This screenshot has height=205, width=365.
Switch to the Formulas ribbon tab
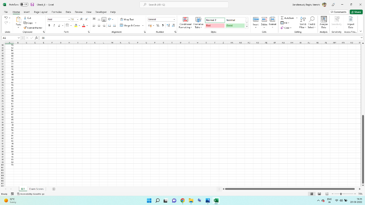(56, 11)
